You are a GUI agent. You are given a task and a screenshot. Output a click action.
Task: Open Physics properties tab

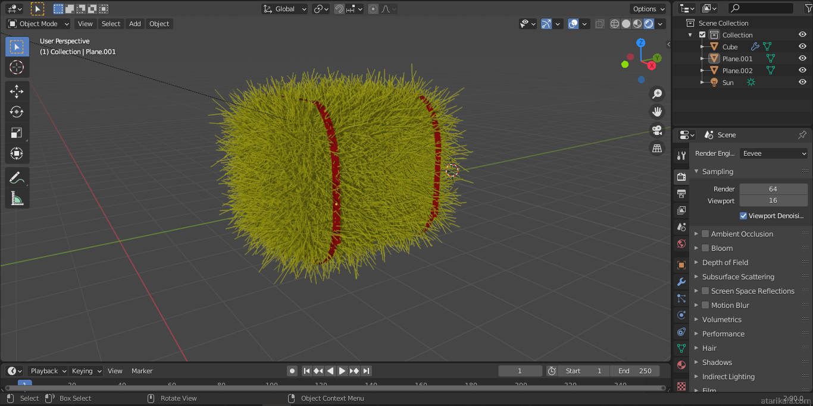tap(681, 315)
